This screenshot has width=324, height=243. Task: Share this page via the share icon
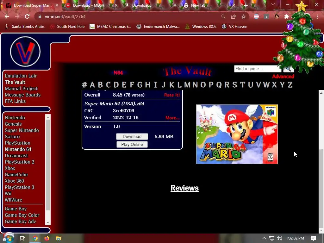234,16
